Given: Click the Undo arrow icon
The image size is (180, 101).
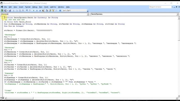Looking at the screenshot, I should pos(27,11).
